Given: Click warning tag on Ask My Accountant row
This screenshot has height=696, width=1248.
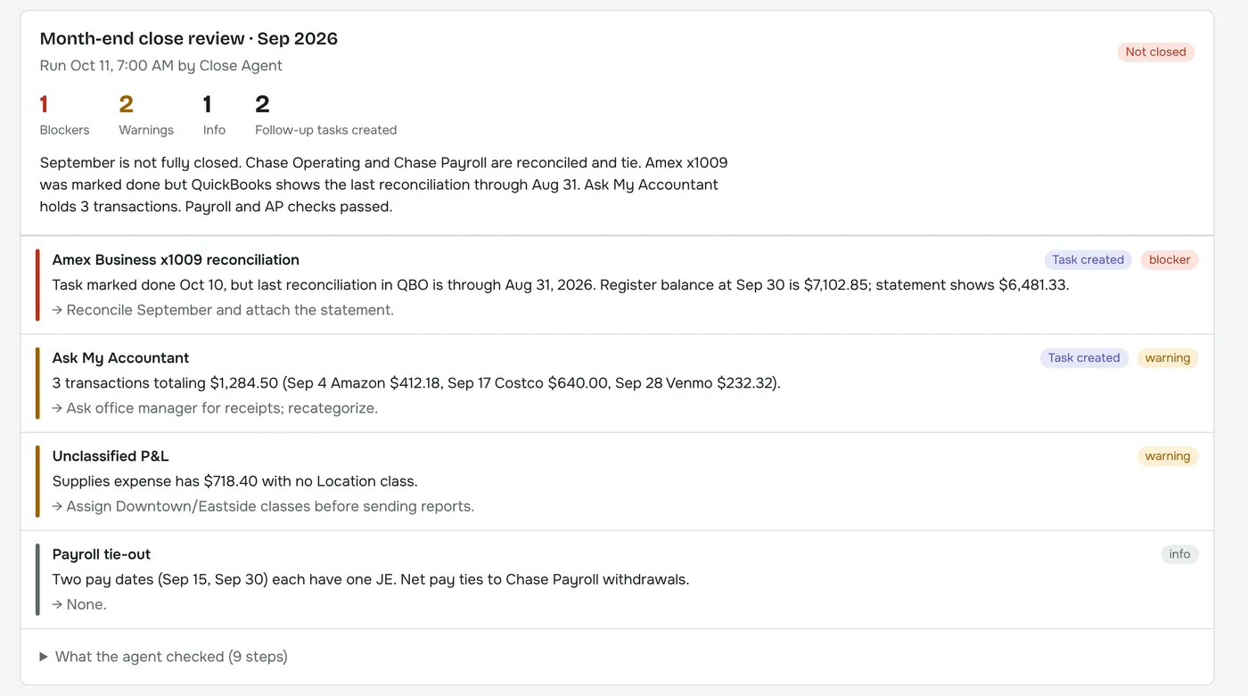Looking at the screenshot, I should [1168, 358].
